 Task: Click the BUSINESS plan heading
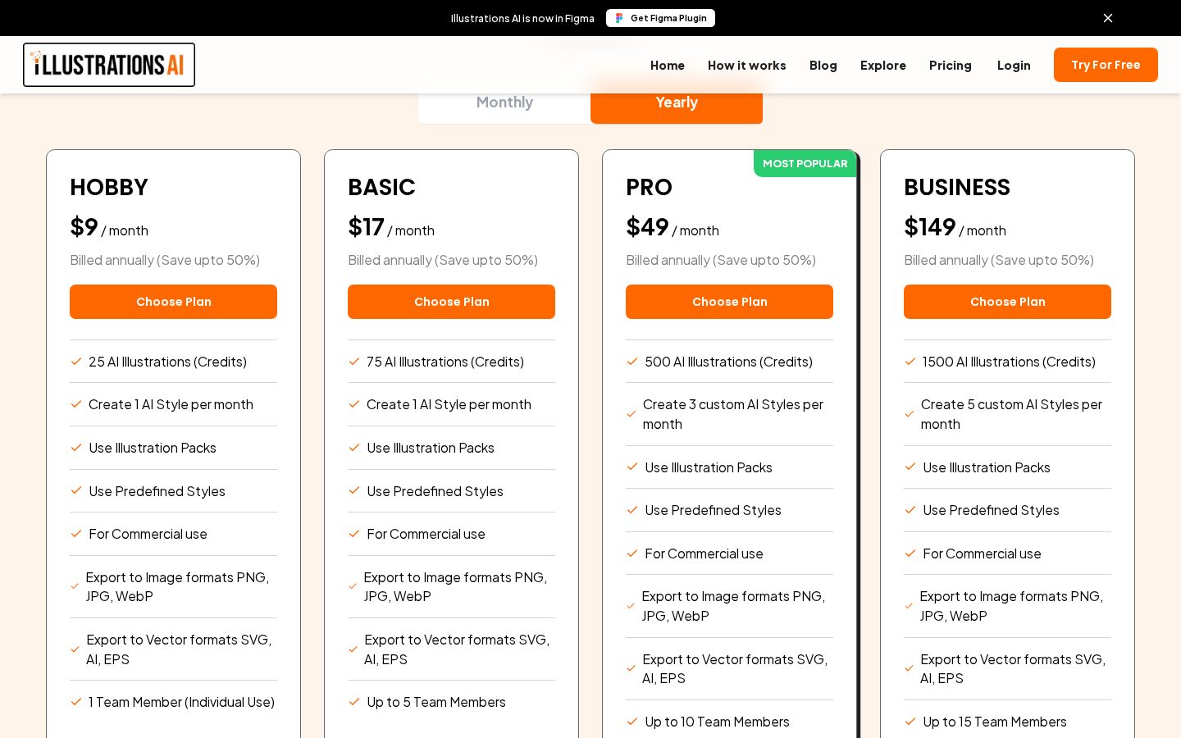(957, 188)
